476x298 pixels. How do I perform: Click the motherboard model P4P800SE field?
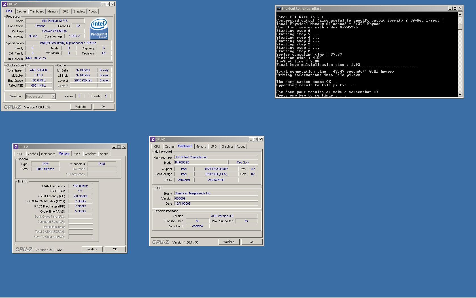(x=201, y=162)
